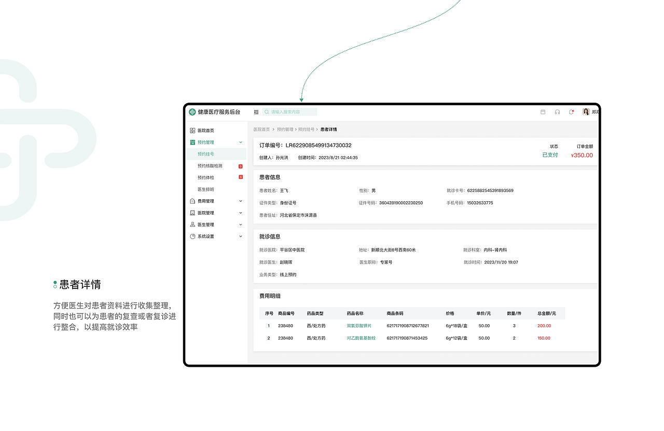
Task: Click the 费用管理 sidebar icon
Action: 192,201
